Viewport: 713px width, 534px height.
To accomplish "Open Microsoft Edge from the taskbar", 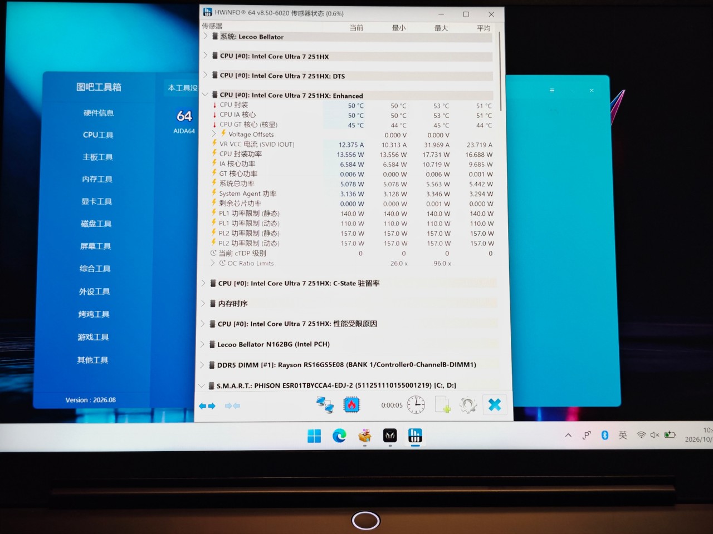I will [339, 436].
